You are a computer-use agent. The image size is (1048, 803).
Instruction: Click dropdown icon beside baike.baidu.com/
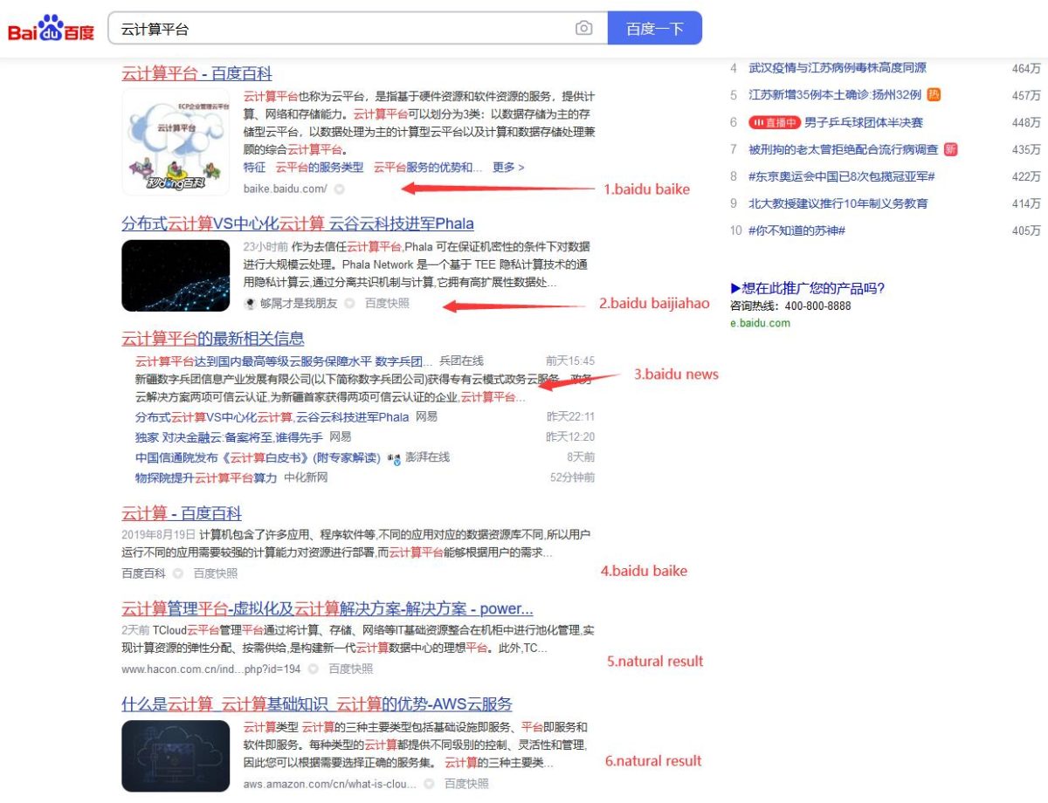pyautogui.click(x=340, y=189)
